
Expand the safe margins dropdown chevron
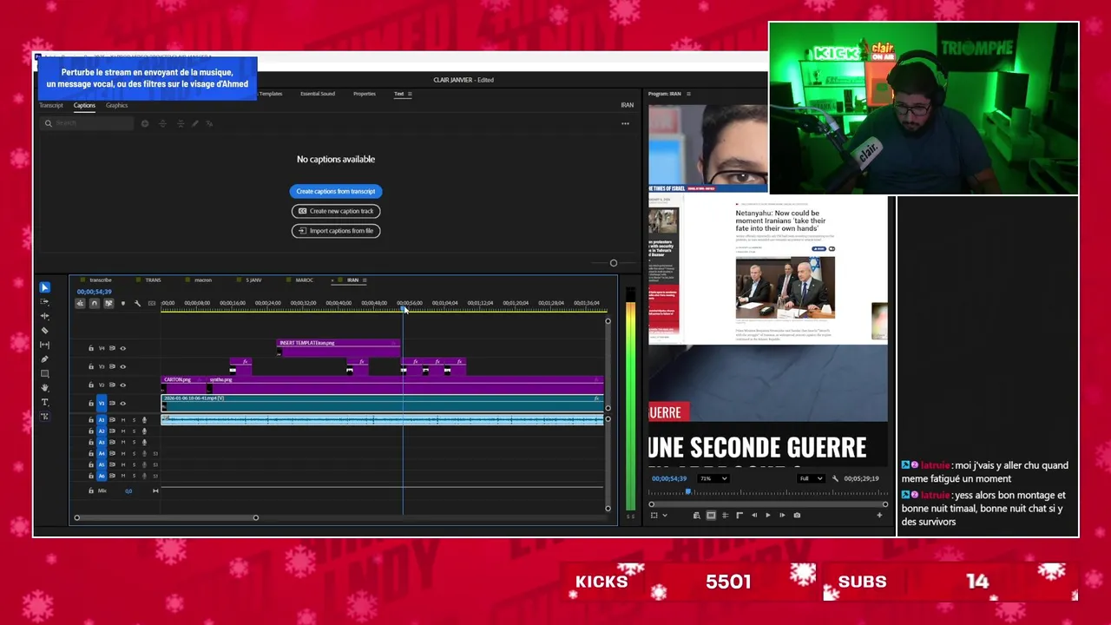point(665,515)
